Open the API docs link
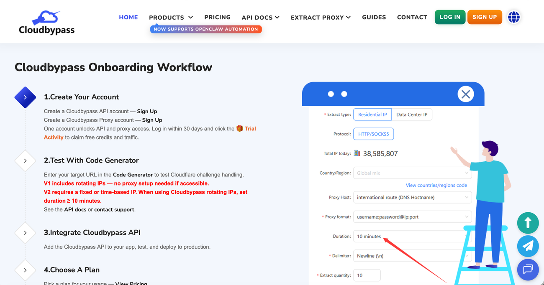 point(75,209)
